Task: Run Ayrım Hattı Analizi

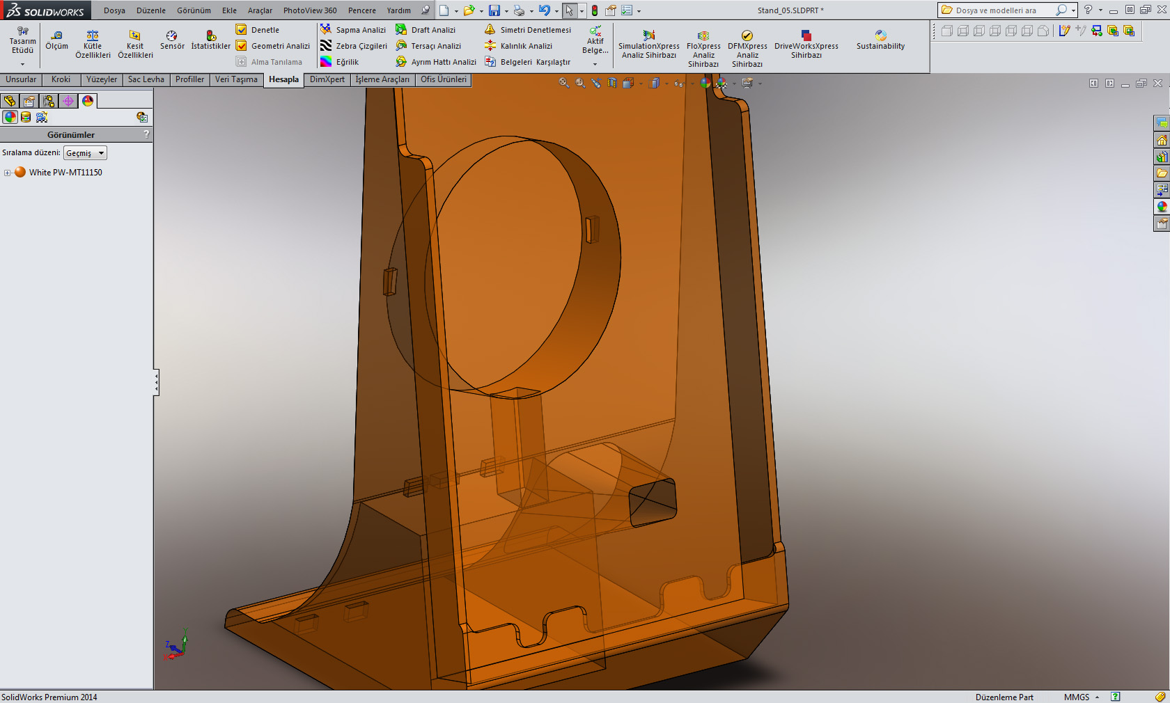Action: (x=436, y=62)
